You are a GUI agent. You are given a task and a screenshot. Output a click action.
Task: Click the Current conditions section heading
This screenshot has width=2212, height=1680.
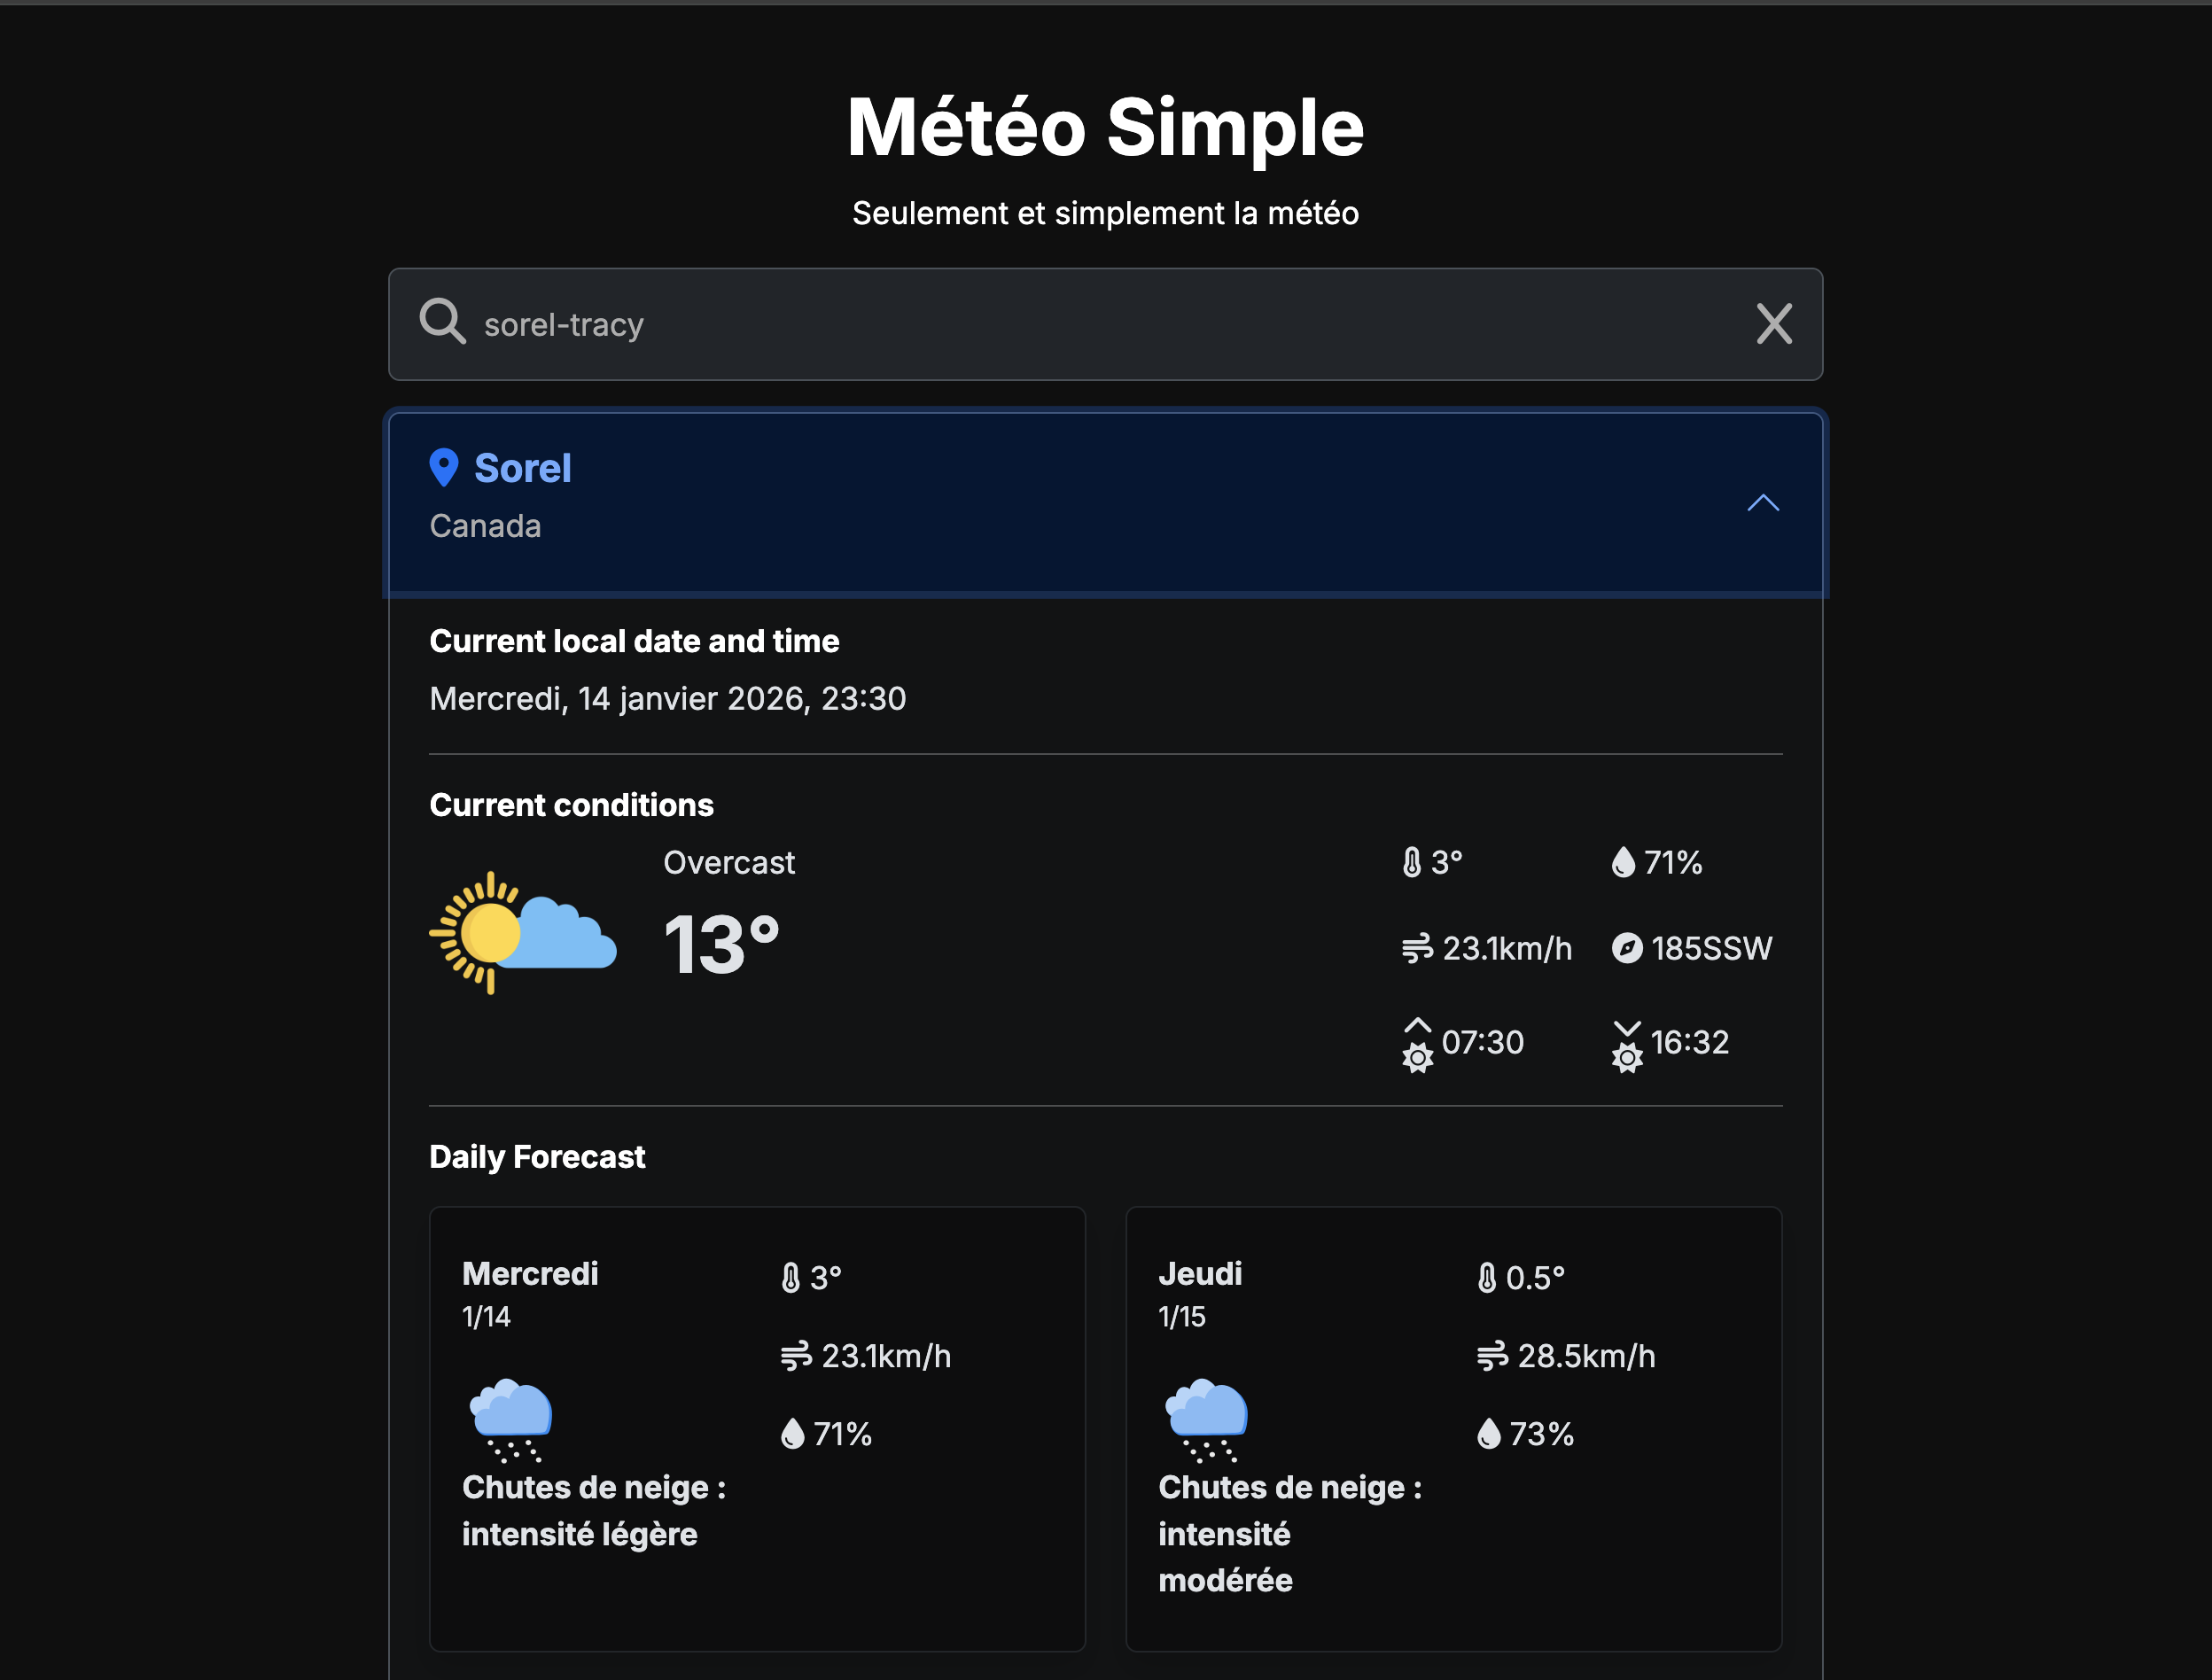572,804
